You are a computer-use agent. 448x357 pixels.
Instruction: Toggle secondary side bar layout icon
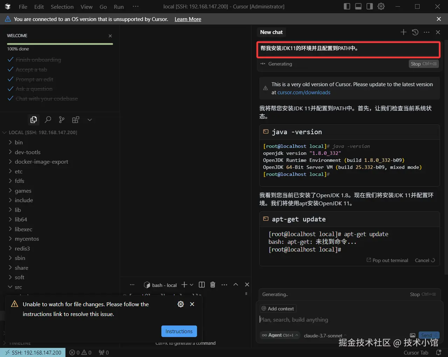370,6
